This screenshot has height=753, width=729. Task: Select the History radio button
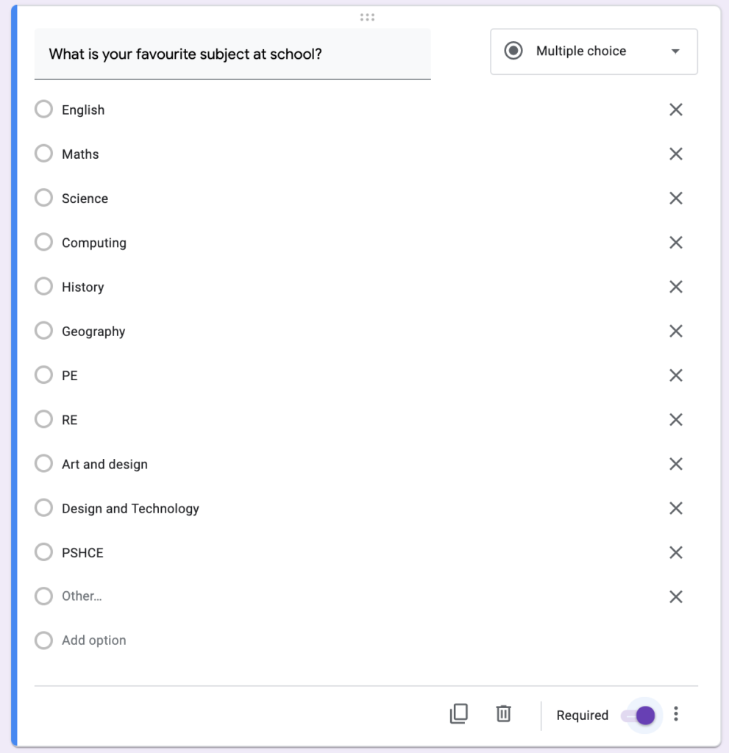[x=43, y=286]
